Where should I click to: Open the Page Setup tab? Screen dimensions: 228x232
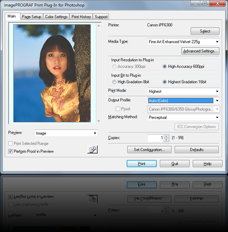(x=32, y=17)
